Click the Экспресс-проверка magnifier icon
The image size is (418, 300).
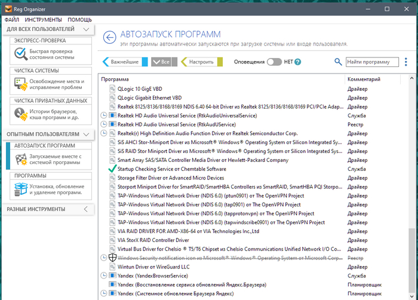click(x=20, y=54)
